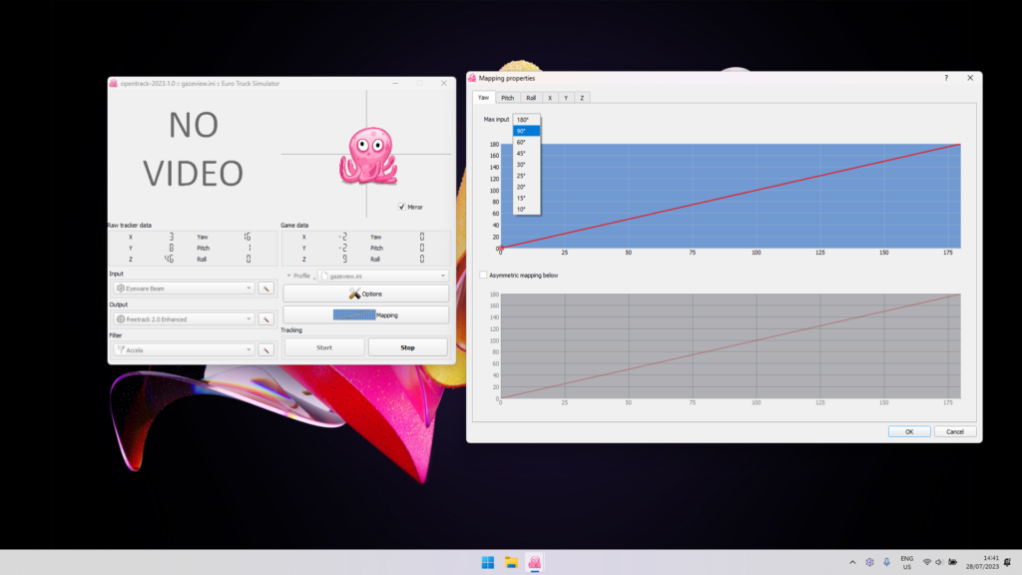This screenshot has height=575, width=1022.
Task: Open the Input tracker dropdown showing Eyeware Beam
Action: [x=184, y=288]
